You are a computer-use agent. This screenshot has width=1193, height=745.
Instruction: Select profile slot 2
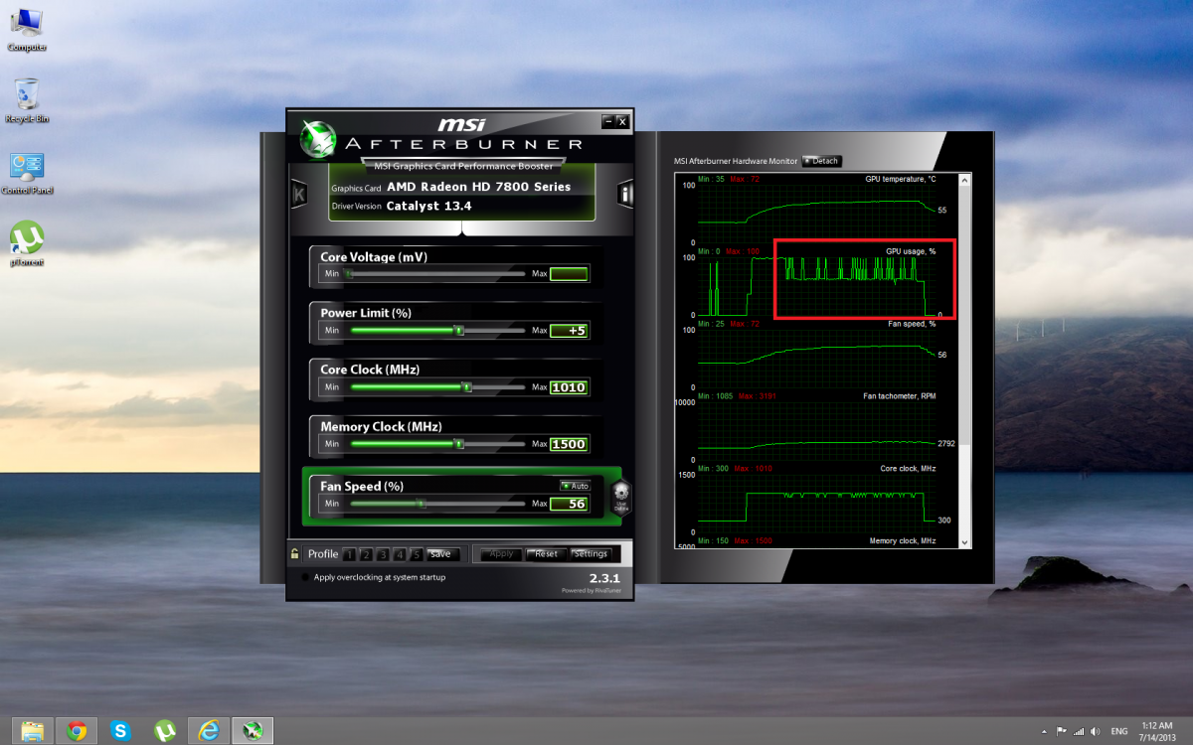tap(366, 554)
